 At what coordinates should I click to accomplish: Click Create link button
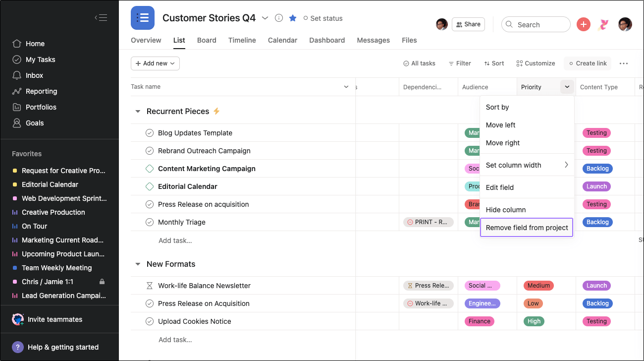(x=588, y=63)
